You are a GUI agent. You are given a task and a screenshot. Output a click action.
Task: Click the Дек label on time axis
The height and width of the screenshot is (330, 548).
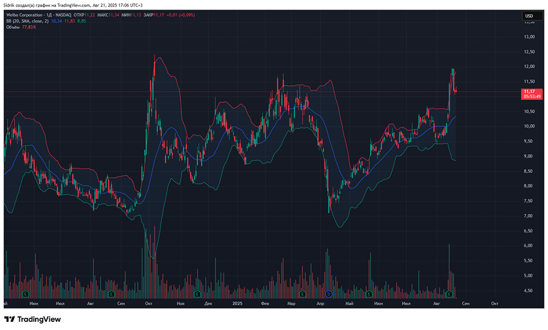click(208, 304)
